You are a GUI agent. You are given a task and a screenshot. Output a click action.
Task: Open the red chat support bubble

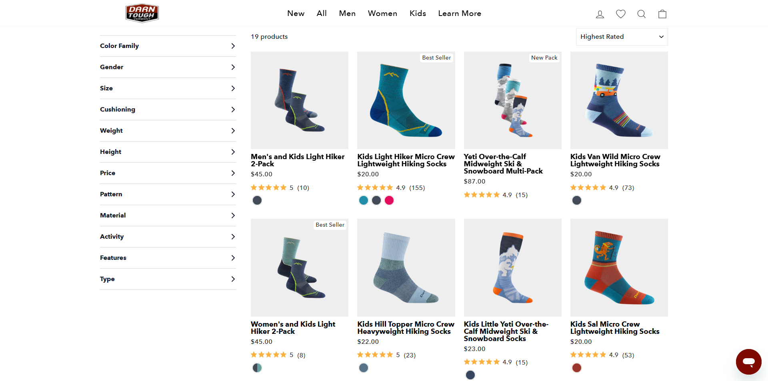point(748,361)
